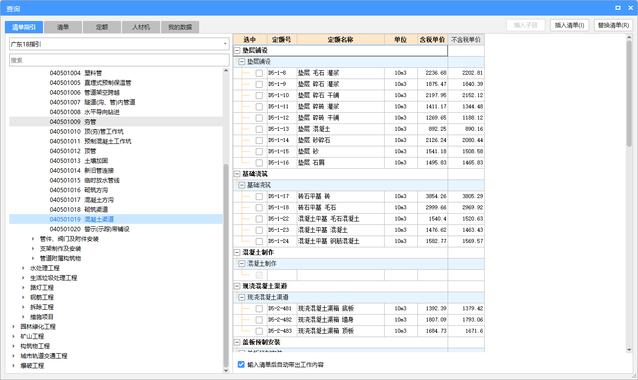Expand the 管件、阀门及附件安装 tree node

33,239
